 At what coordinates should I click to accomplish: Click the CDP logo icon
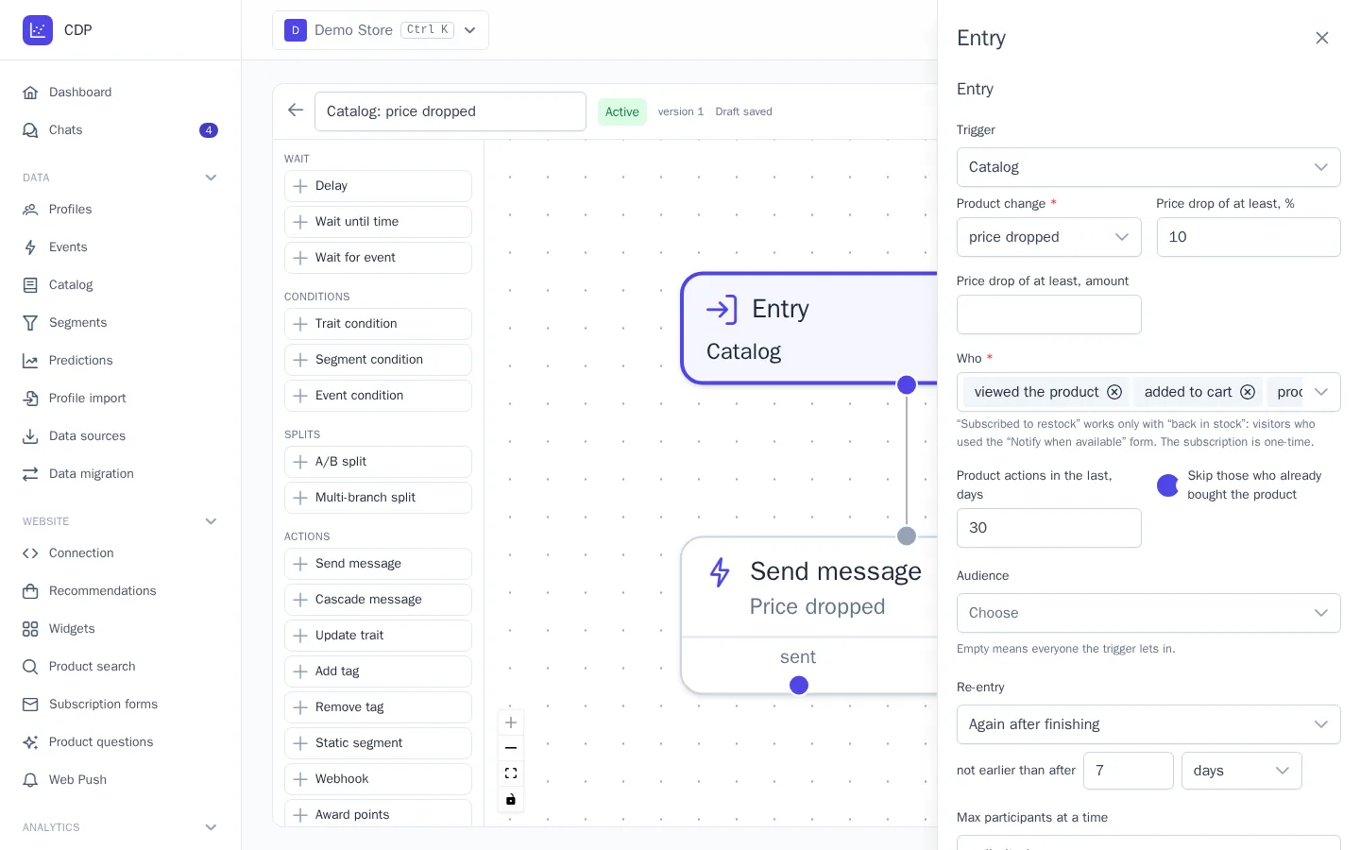tap(38, 30)
